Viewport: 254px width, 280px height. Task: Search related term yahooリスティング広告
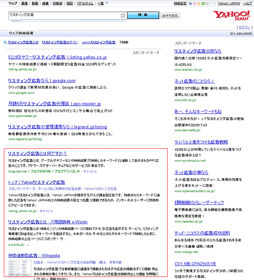pos(98,42)
